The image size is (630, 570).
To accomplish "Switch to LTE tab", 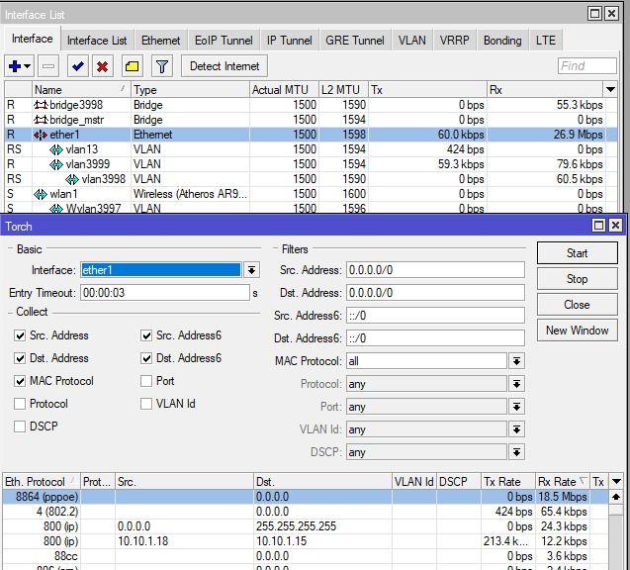I will 546,41.
